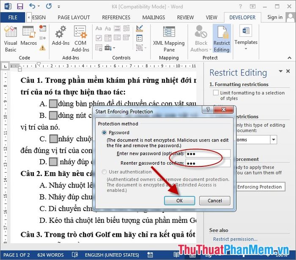Open the editing type dropdown in Restrict Editing pane

pyautogui.click(x=274, y=140)
